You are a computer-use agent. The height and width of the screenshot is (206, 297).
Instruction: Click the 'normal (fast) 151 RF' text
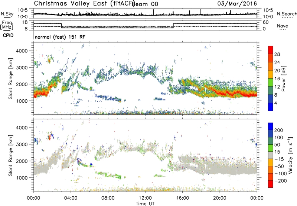[x=60, y=37]
